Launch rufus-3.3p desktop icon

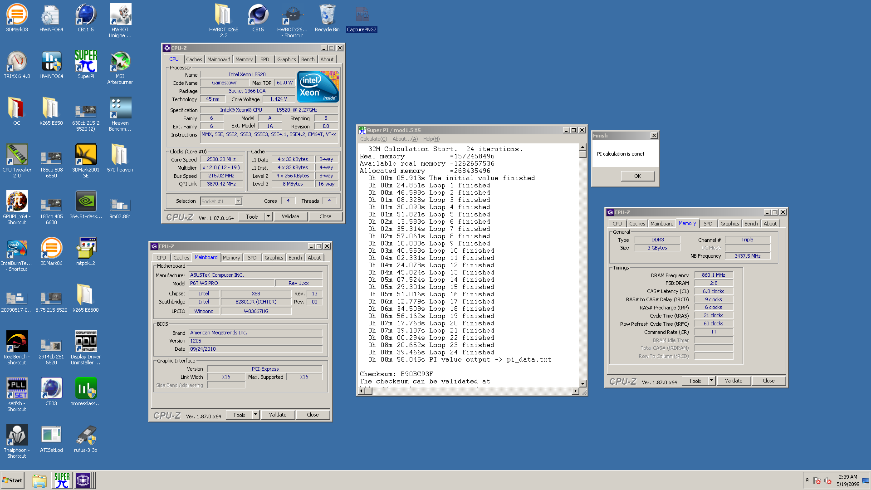pyautogui.click(x=86, y=439)
